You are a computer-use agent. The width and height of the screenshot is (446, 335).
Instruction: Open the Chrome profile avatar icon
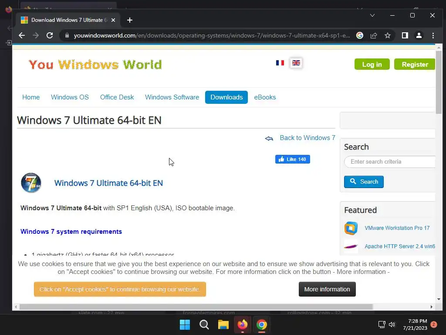(x=419, y=35)
